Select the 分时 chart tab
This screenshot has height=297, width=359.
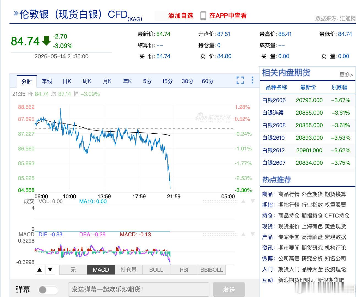pos(27,81)
